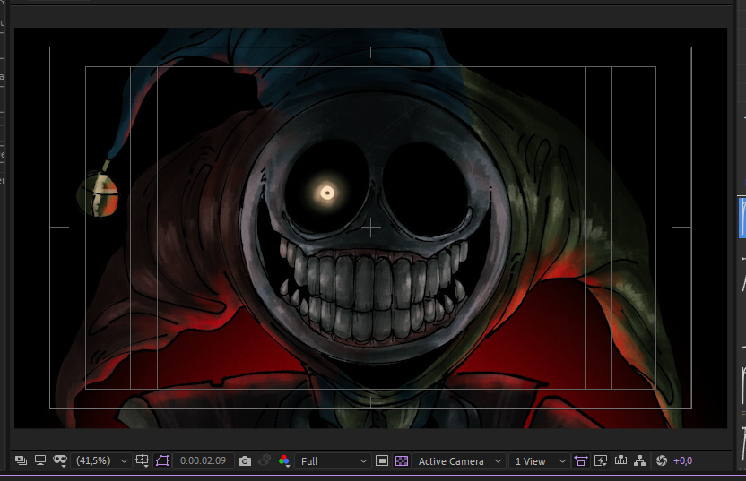Toggle fast preview region icon

(382, 460)
